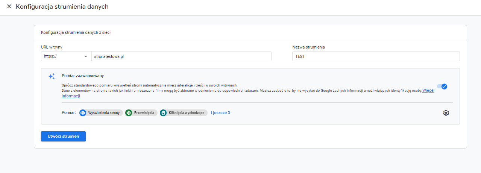Screen dimensions: 481x173
Task: Click the green Przewinięcia scroll icon
Action: pos(129,113)
